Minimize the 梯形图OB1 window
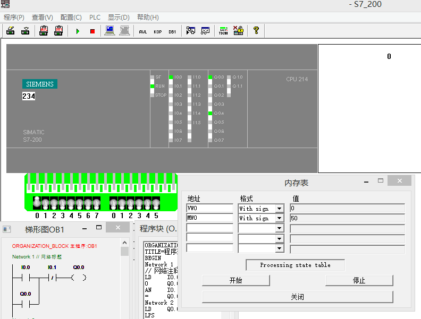This screenshot has height=319, width=421. (x=85, y=228)
